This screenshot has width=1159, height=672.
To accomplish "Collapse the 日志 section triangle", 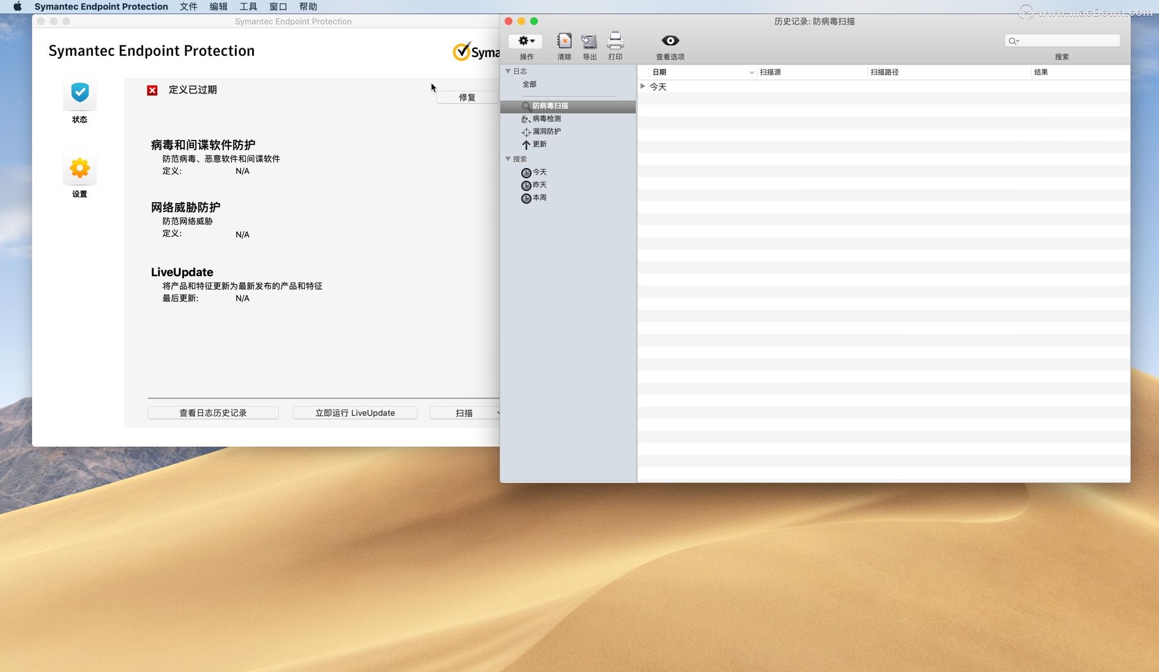I will pyautogui.click(x=508, y=71).
